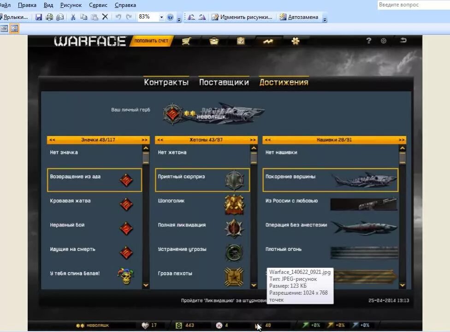Select the Полная ликвидация token

tap(202, 228)
